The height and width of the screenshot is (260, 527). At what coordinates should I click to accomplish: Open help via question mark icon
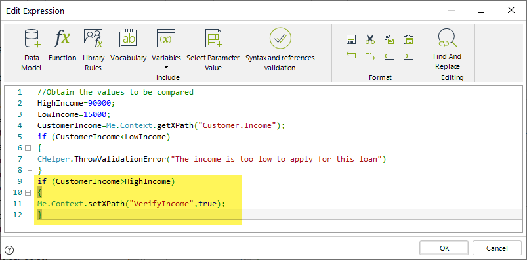(x=10, y=250)
